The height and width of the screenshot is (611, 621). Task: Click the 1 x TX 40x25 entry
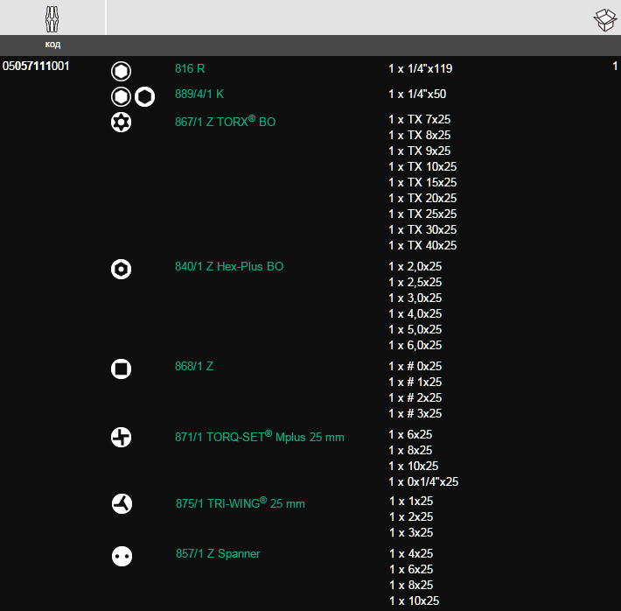click(422, 245)
